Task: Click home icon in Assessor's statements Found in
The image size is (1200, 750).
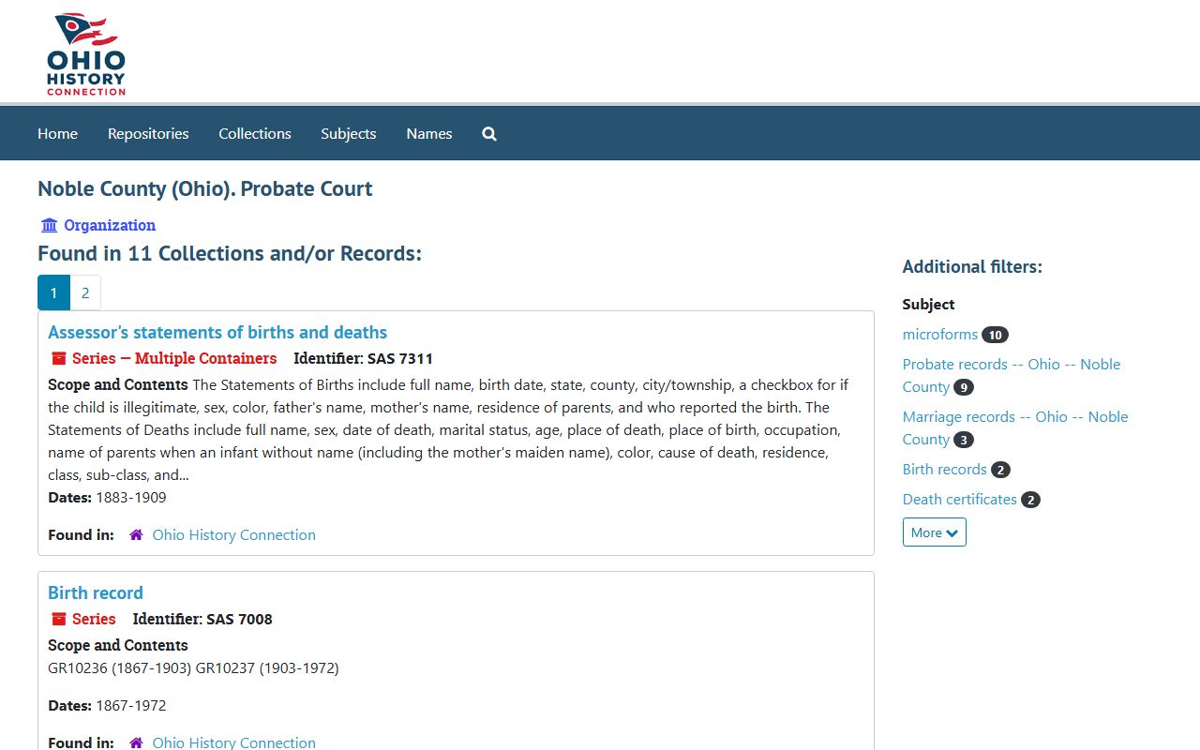Action: 136,534
